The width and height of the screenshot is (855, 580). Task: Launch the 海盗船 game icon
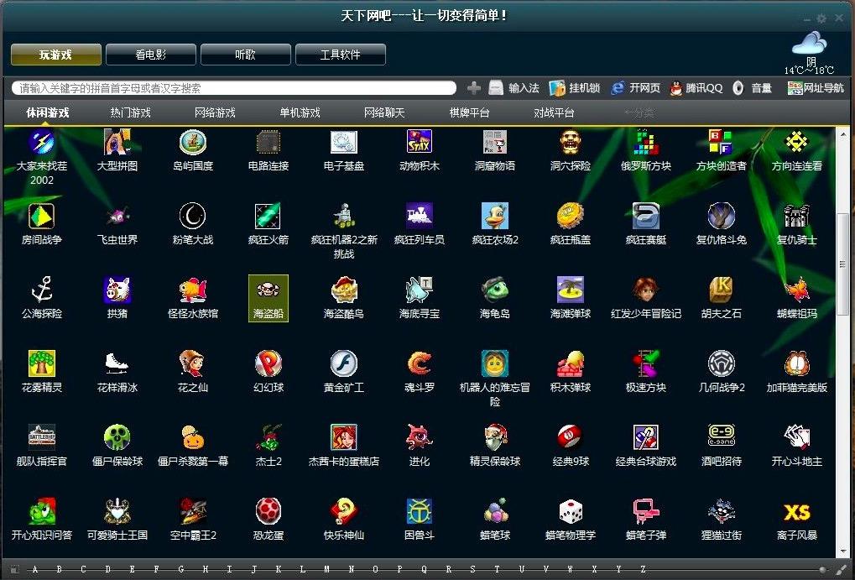tap(268, 298)
